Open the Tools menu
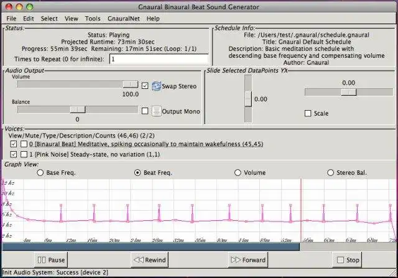 pos(93,19)
